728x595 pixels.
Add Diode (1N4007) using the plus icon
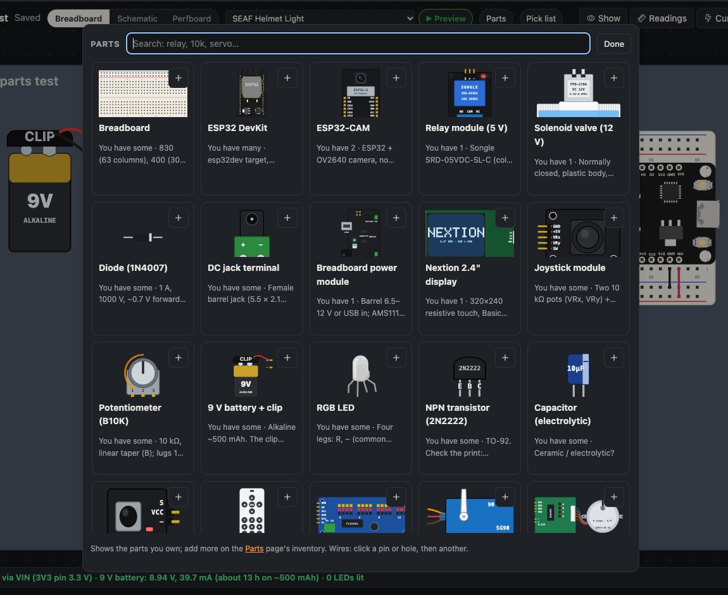pos(179,218)
